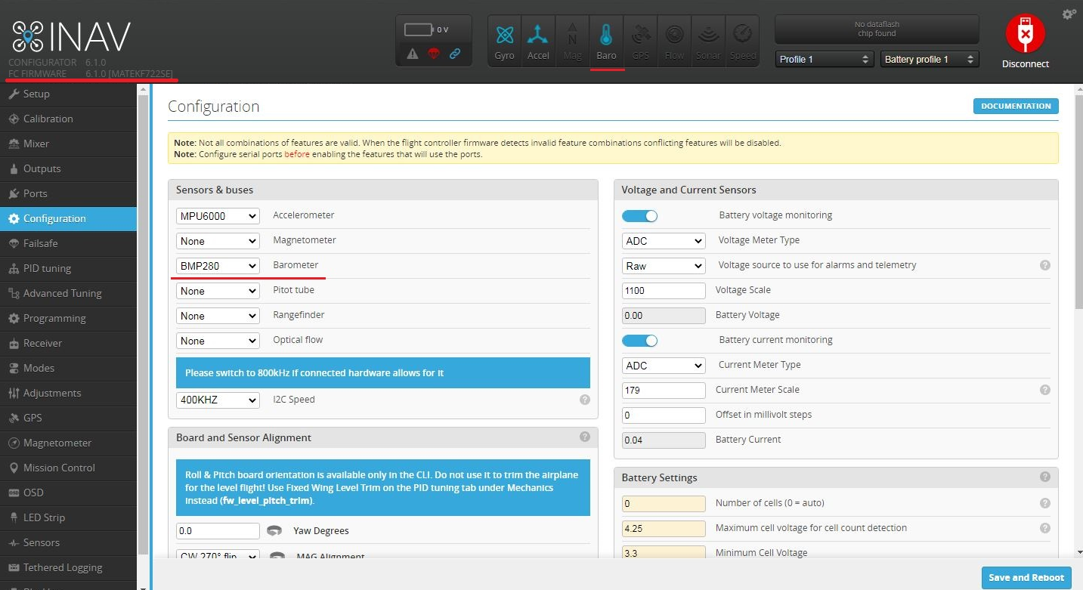The height and width of the screenshot is (590, 1083).
Task: Click the yaw arrows icon beside Yaw Degrees
Action: coord(274,530)
